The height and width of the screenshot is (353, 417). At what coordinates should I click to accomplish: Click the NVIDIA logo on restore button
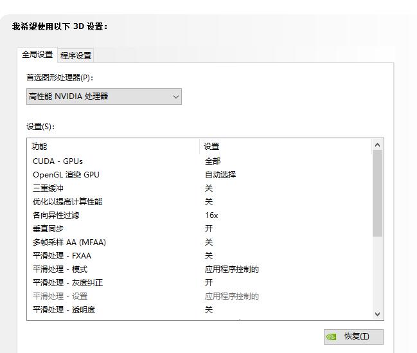coord(332,336)
